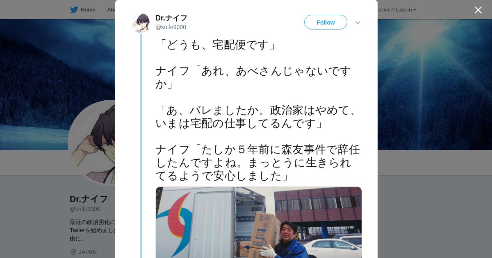Click the JAPAN location pin icon

click(73, 252)
